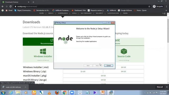Open Windows Media Player from taskbar
Image resolution: width=169 pixels, height=95 pixels.
[26, 93]
